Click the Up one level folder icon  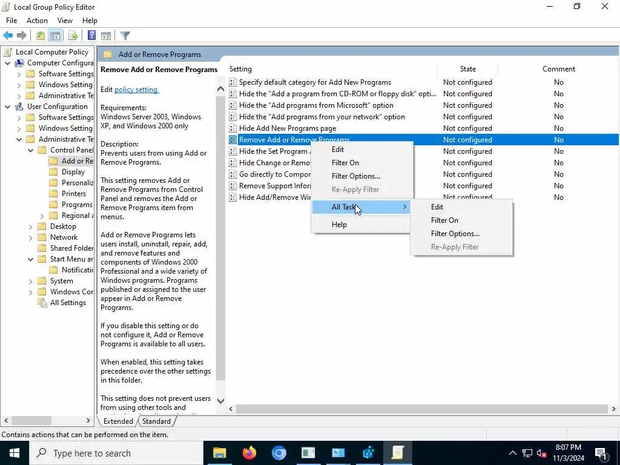pyautogui.click(x=41, y=36)
